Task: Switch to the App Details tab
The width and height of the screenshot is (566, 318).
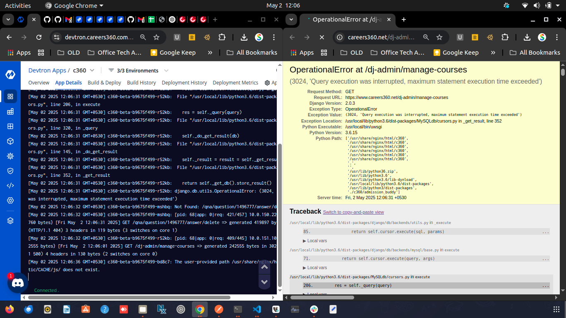Action: click(x=68, y=83)
